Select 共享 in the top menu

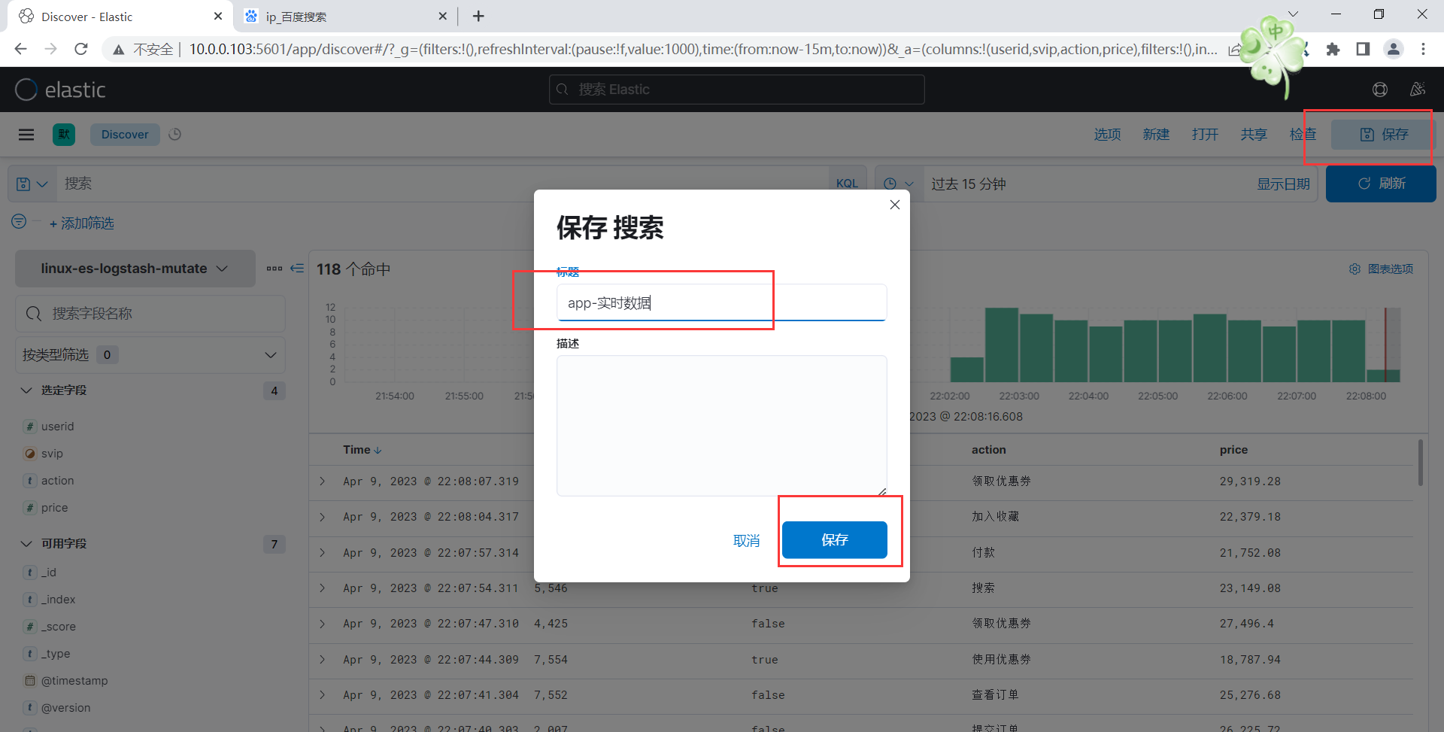coord(1254,134)
